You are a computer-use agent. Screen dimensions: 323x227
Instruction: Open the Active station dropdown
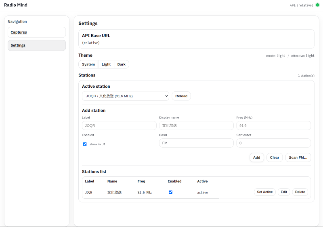pos(125,96)
